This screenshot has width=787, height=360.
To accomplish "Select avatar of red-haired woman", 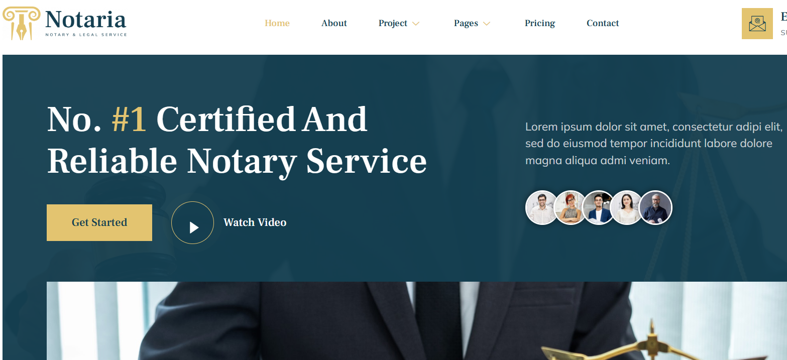I will (571, 207).
